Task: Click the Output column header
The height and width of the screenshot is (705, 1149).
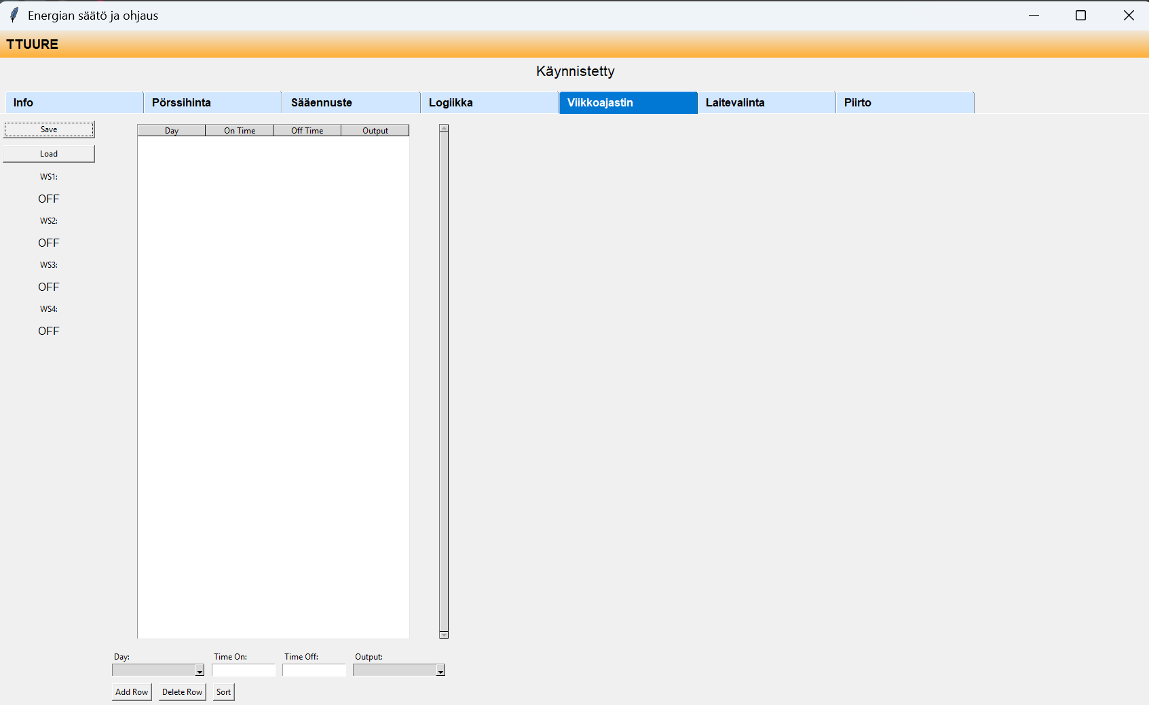Action: 375,131
